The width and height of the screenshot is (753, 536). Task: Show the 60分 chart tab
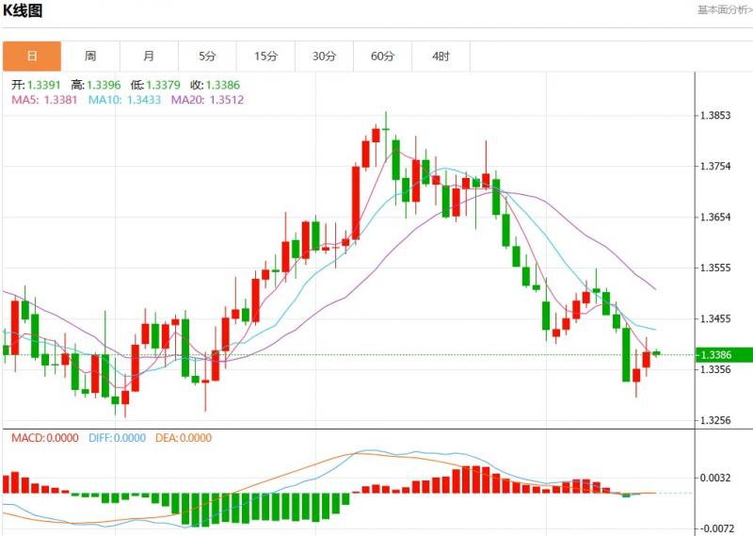382,57
